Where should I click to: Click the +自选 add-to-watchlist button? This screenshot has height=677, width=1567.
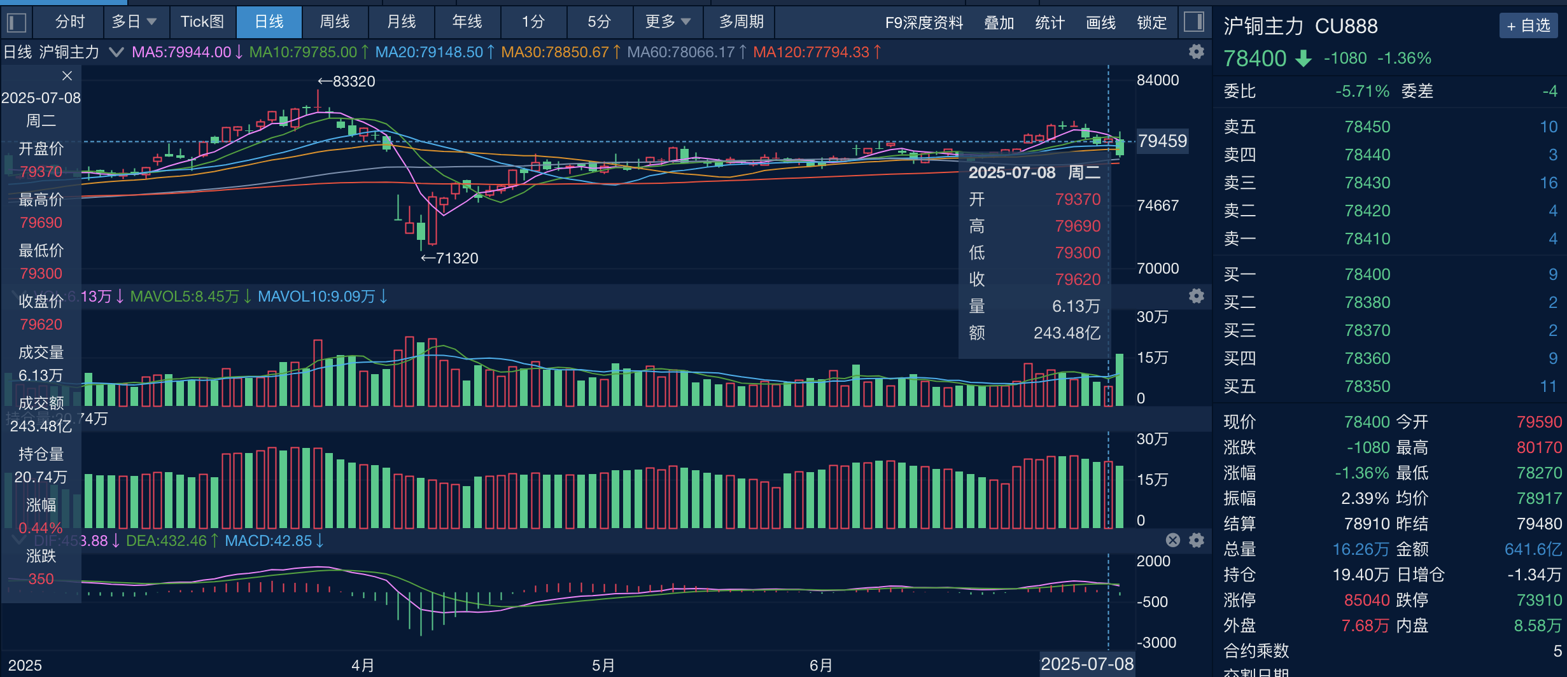(x=1528, y=26)
